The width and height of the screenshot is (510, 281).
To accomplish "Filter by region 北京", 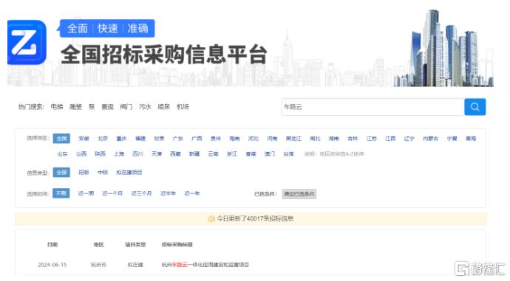I will coord(103,139).
